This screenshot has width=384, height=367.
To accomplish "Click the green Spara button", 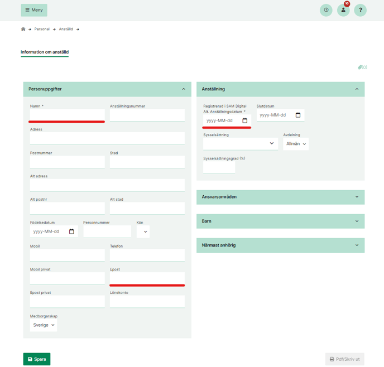I will tap(37, 359).
